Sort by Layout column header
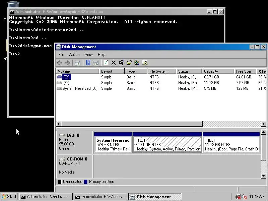This screenshot has height=201, width=268. tap(112, 71)
